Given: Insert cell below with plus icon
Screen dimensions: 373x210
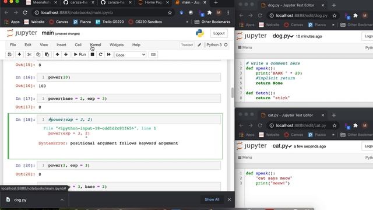Looking at the screenshot, I should pyautogui.click(x=19, y=54).
